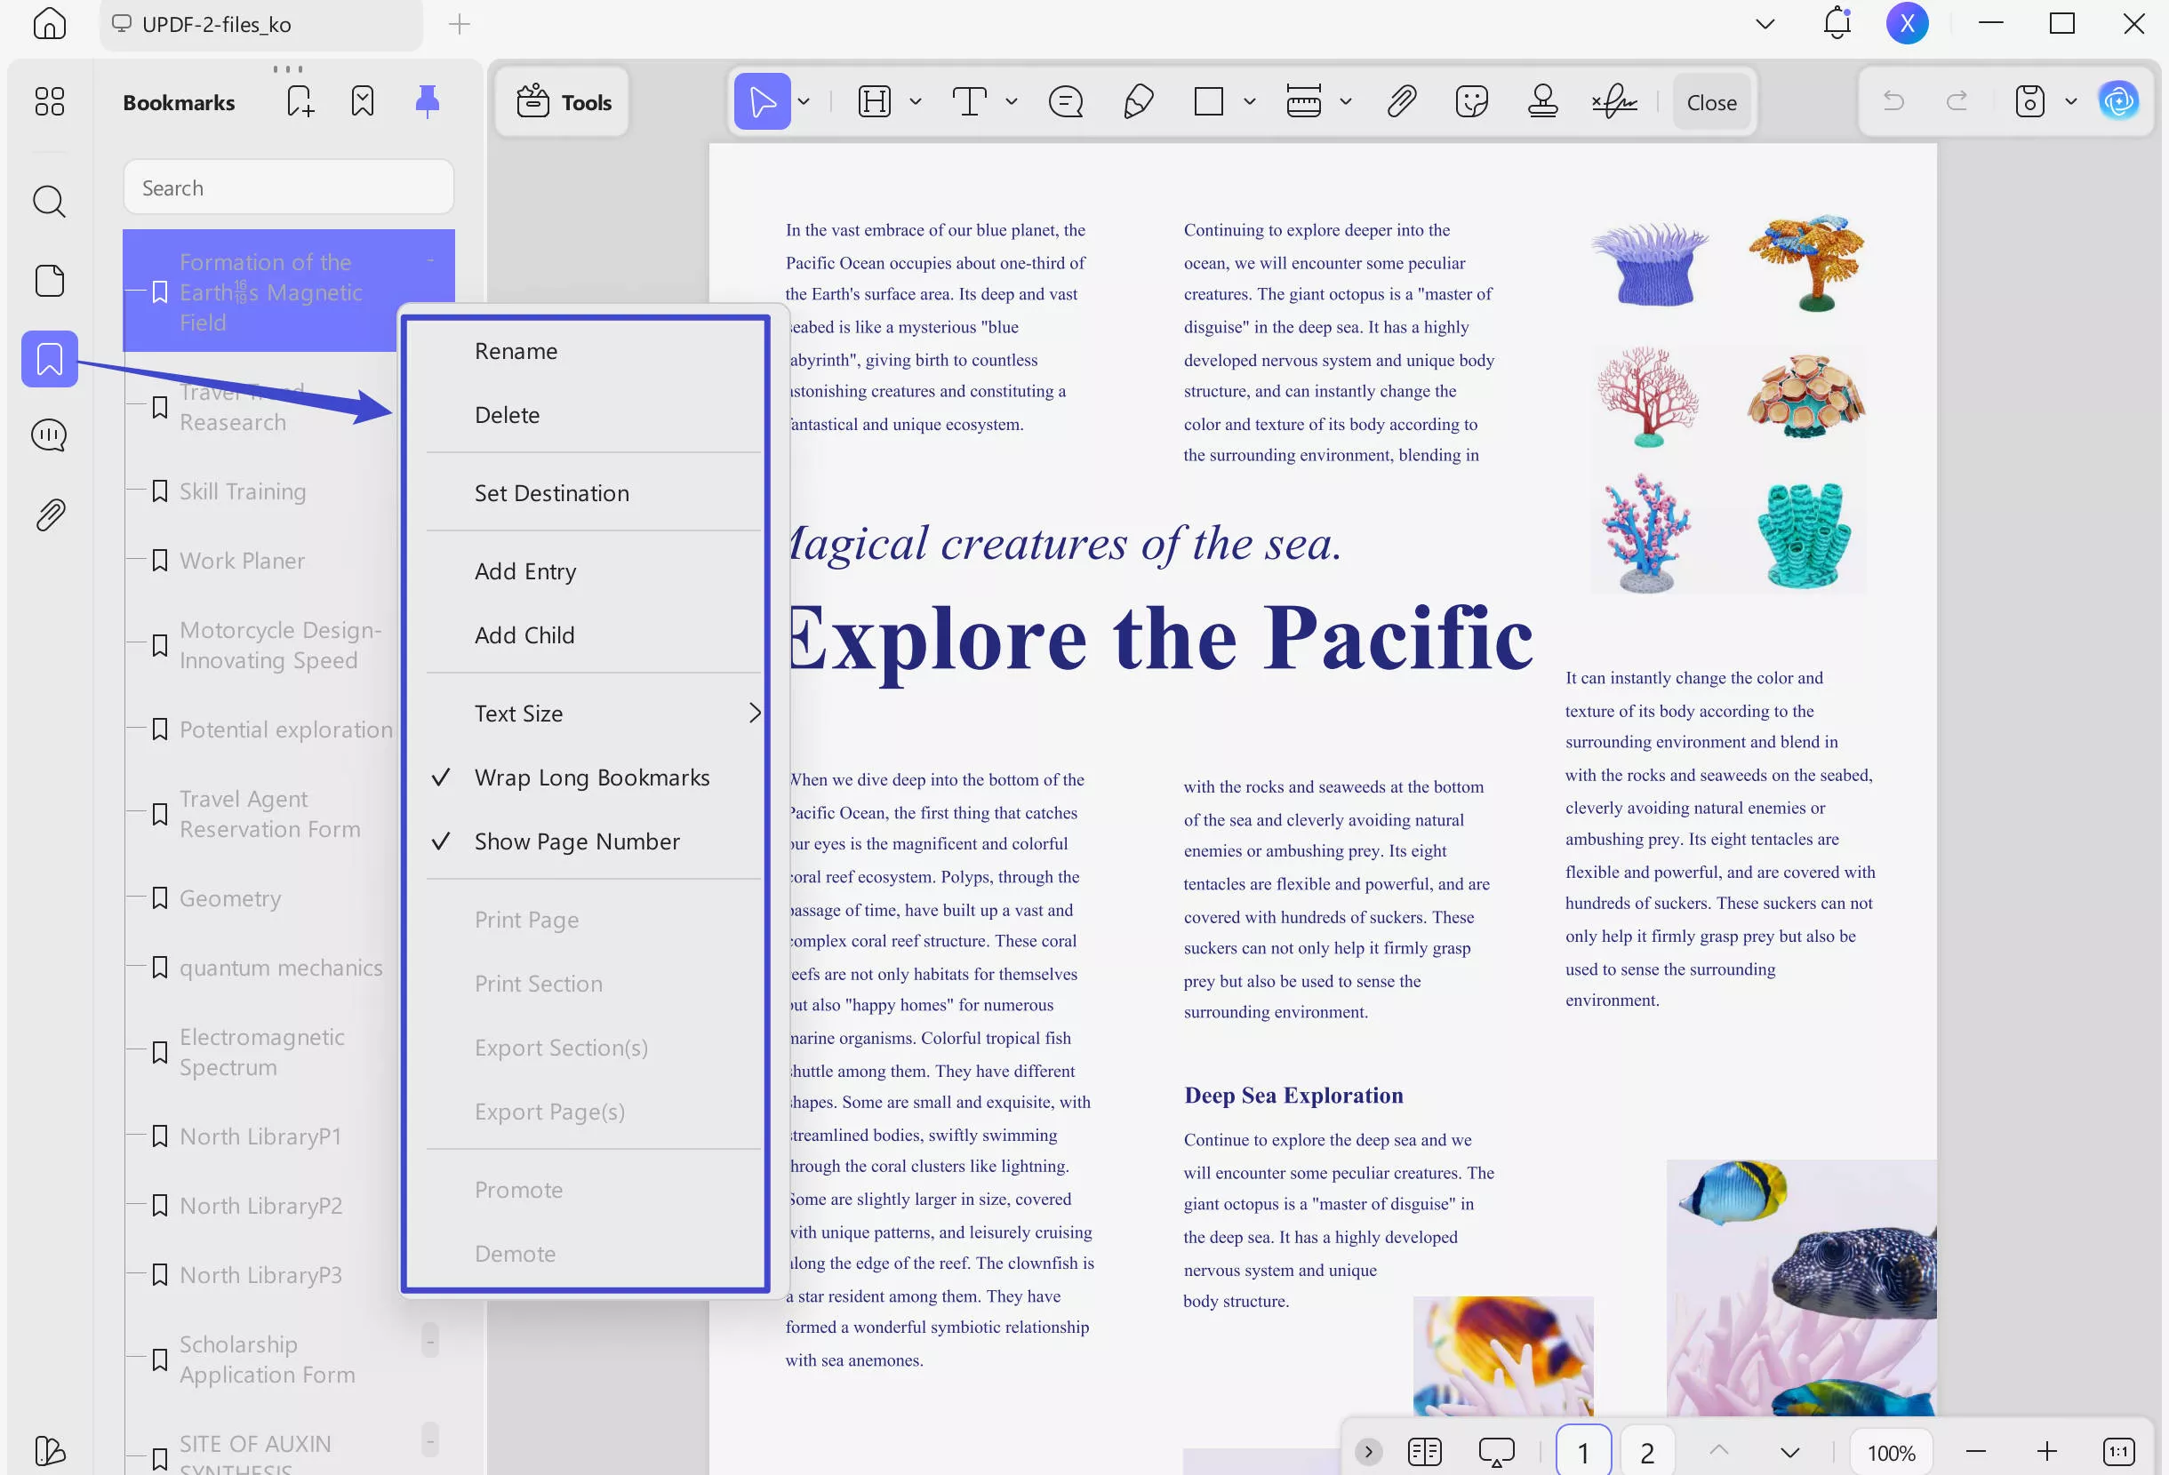The height and width of the screenshot is (1475, 2169).
Task: Open the UPDF AI assistant icon
Action: (x=2118, y=100)
